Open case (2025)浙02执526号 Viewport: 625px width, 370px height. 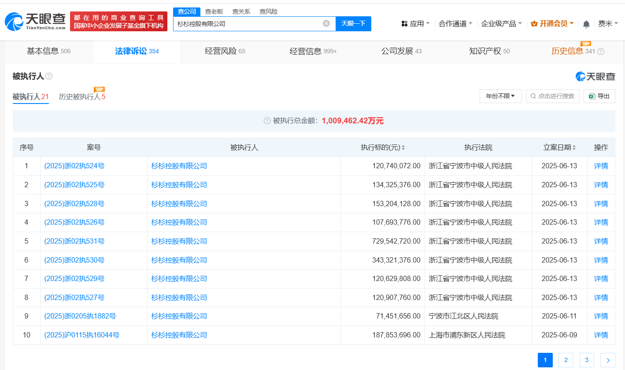(x=74, y=222)
